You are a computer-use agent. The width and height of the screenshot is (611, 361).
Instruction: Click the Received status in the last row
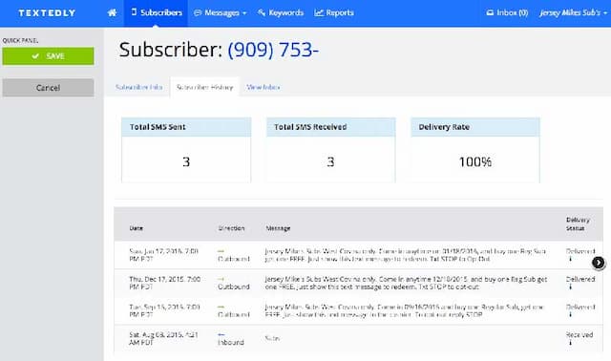click(x=579, y=334)
